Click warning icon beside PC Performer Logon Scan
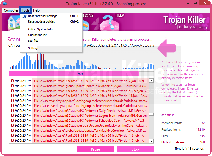Screen dimensions: 212x156 pos(12,116)
